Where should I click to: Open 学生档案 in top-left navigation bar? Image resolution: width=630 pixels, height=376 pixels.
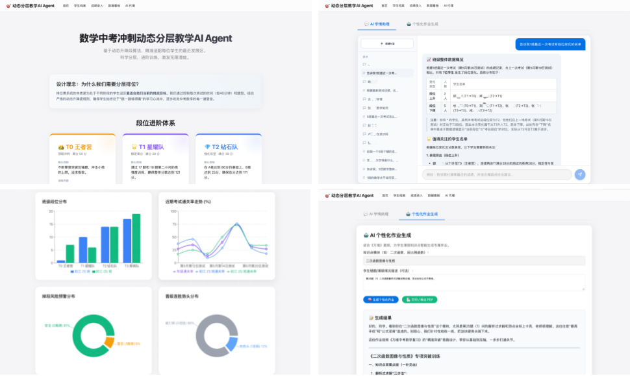click(x=80, y=6)
